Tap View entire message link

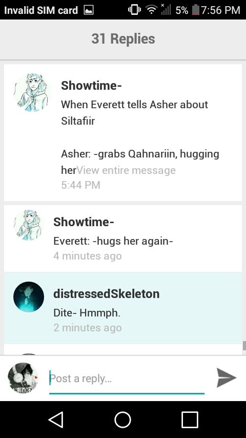click(126, 170)
